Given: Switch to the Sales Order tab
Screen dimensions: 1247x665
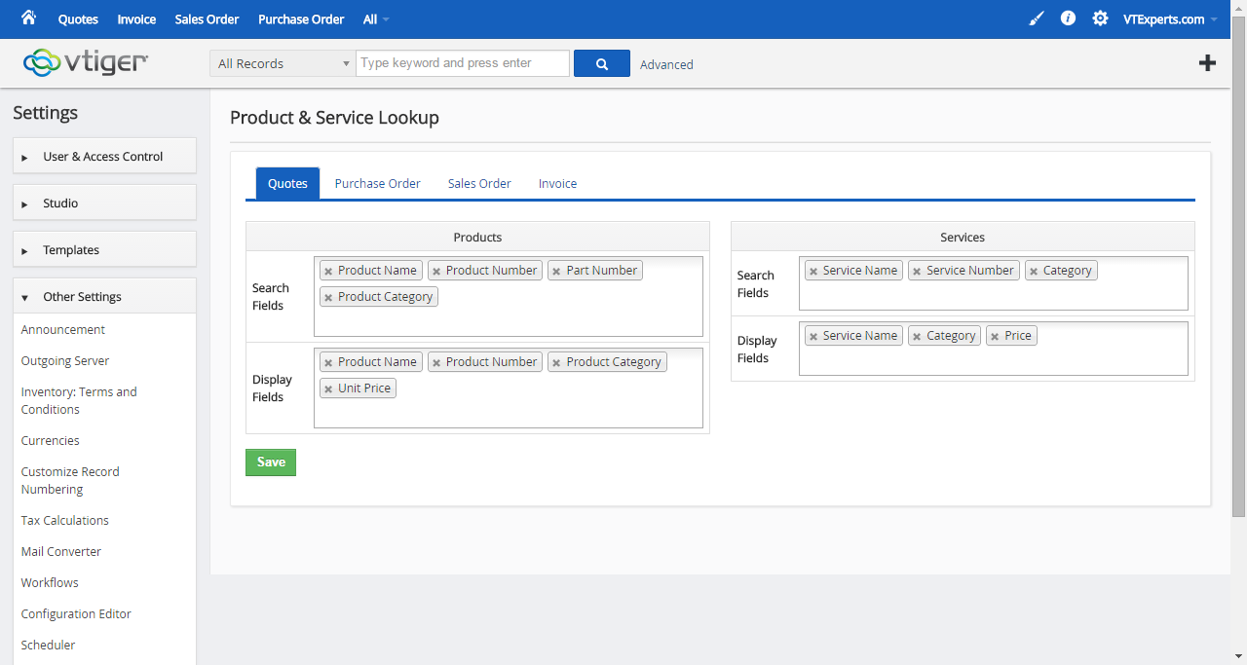Looking at the screenshot, I should point(479,183).
